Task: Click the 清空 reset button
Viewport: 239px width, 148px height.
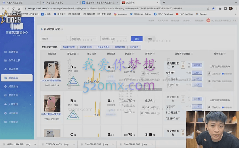Action: point(150,39)
